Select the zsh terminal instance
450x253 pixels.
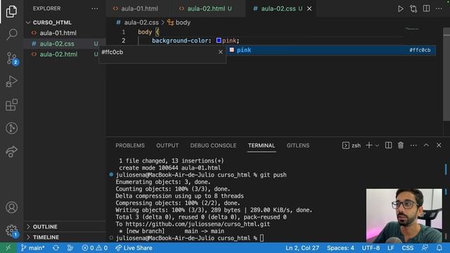352,145
